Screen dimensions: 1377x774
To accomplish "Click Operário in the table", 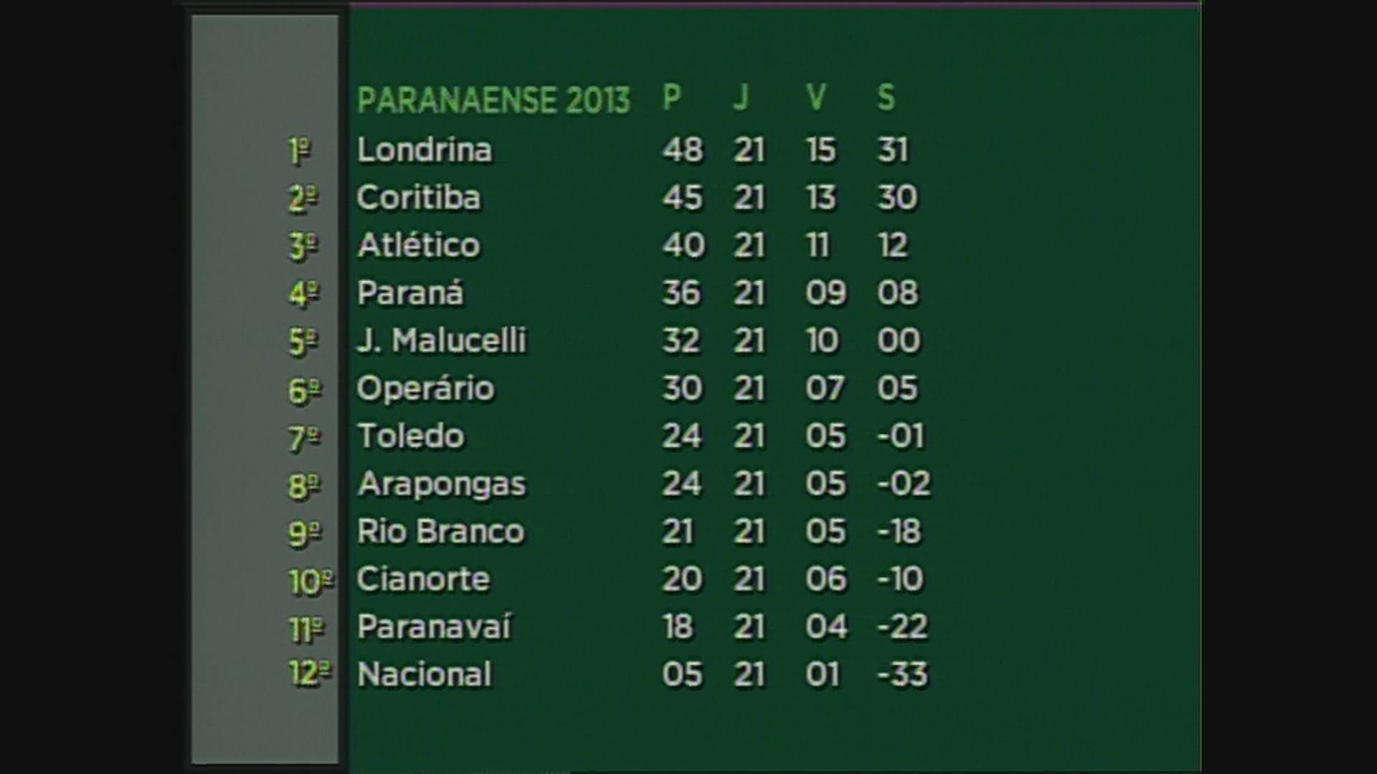I will click(x=426, y=388).
